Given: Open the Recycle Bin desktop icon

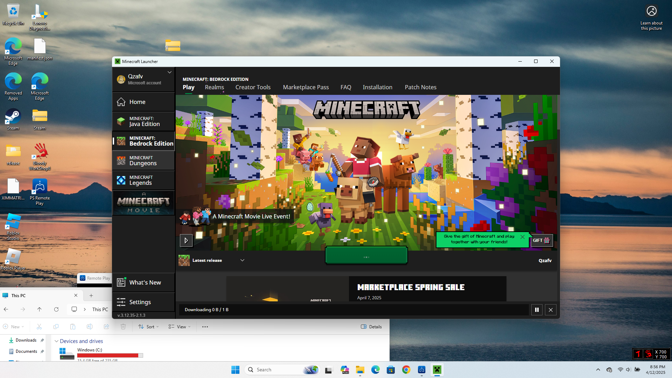Looking at the screenshot, I should [x=13, y=15].
